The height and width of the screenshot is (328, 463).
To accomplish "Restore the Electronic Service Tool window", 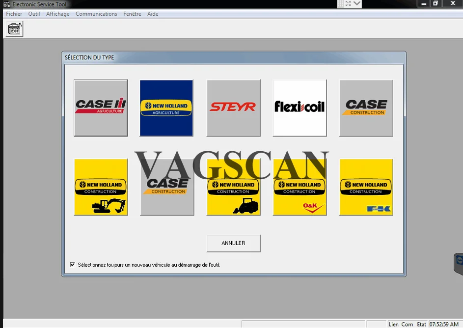I will [x=436, y=3].
